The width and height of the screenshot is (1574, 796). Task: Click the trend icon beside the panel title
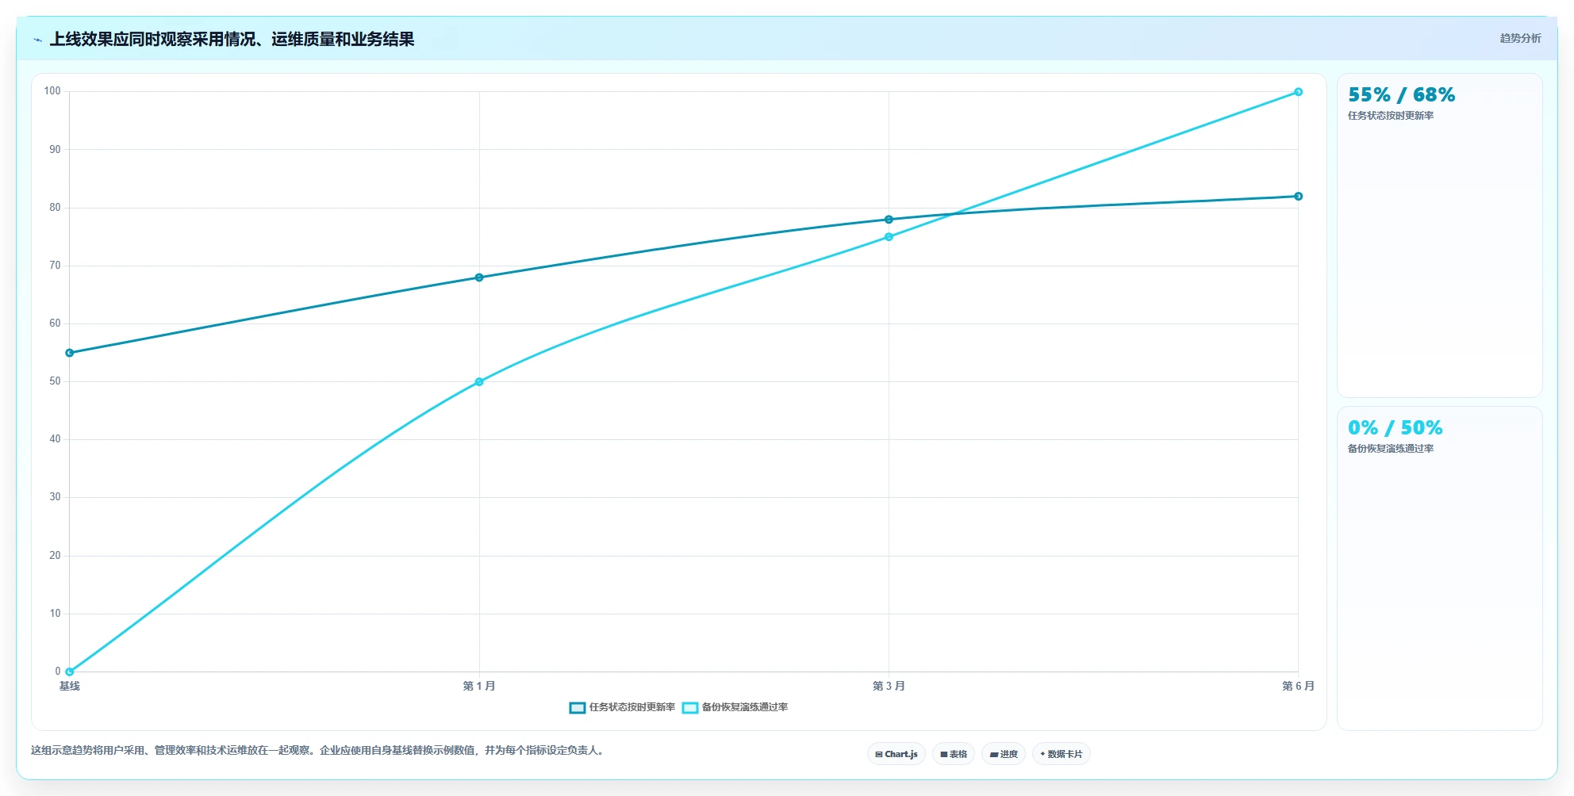37,40
